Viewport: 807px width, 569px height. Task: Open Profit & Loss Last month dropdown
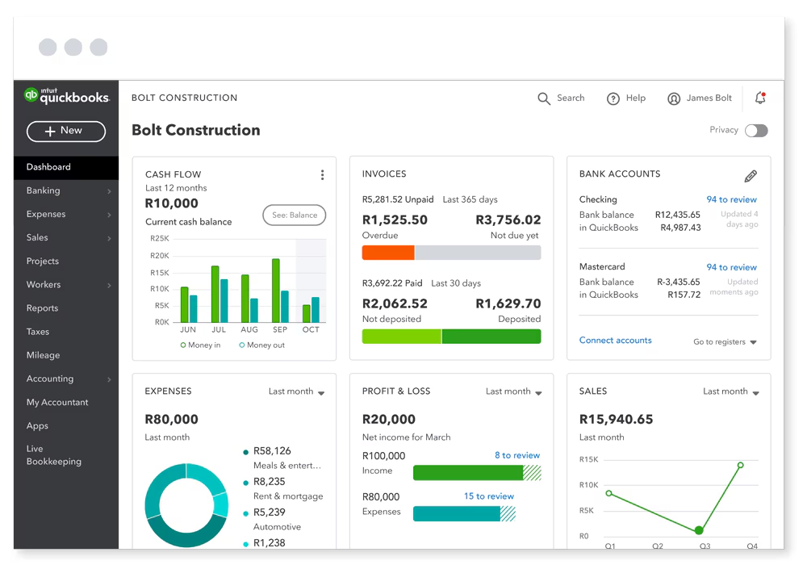click(513, 391)
